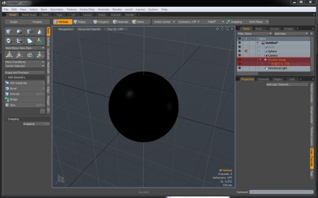Activate the Transform tool icon
Screen dimensions: 318x198
click(9, 55)
